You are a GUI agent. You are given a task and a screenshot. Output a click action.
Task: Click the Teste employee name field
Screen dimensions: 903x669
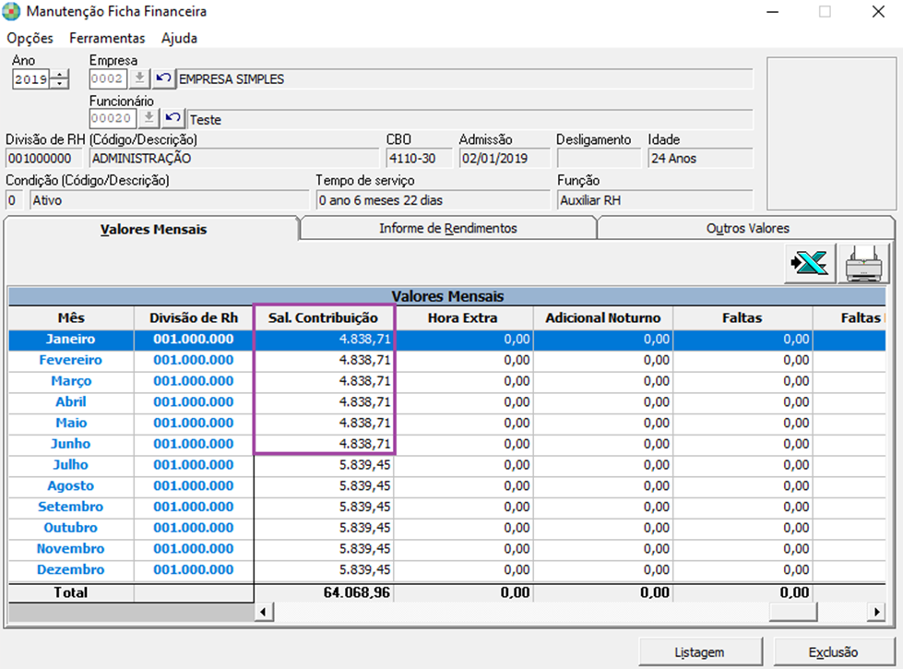[469, 119]
